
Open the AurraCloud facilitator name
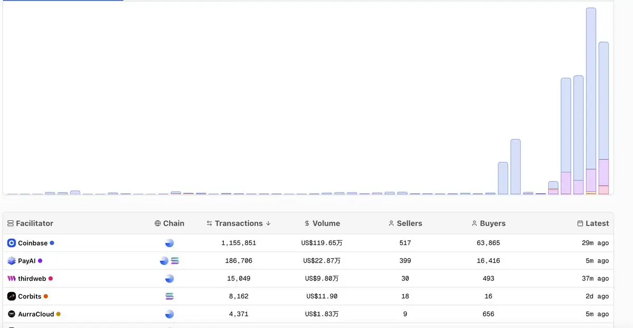36,314
